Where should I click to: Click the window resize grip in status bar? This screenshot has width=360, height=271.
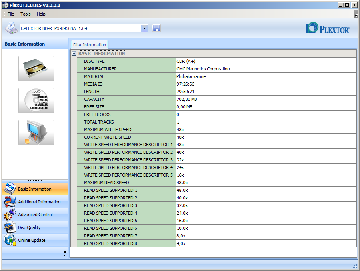(x=355, y=266)
